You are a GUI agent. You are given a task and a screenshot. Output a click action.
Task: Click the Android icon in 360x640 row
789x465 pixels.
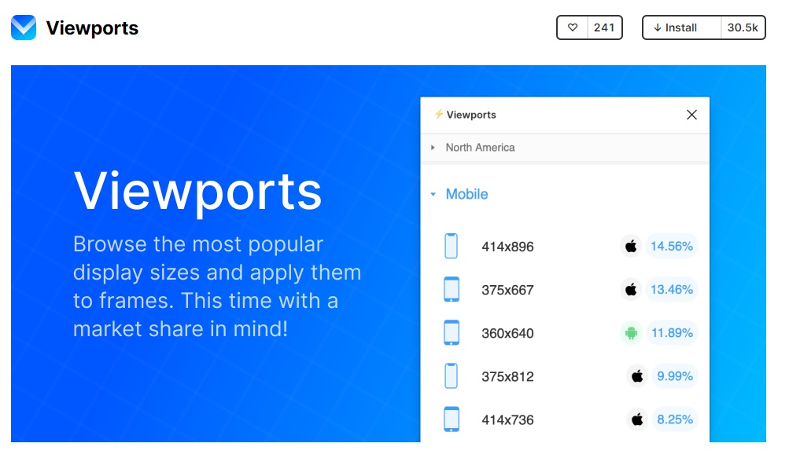pos(631,332)
